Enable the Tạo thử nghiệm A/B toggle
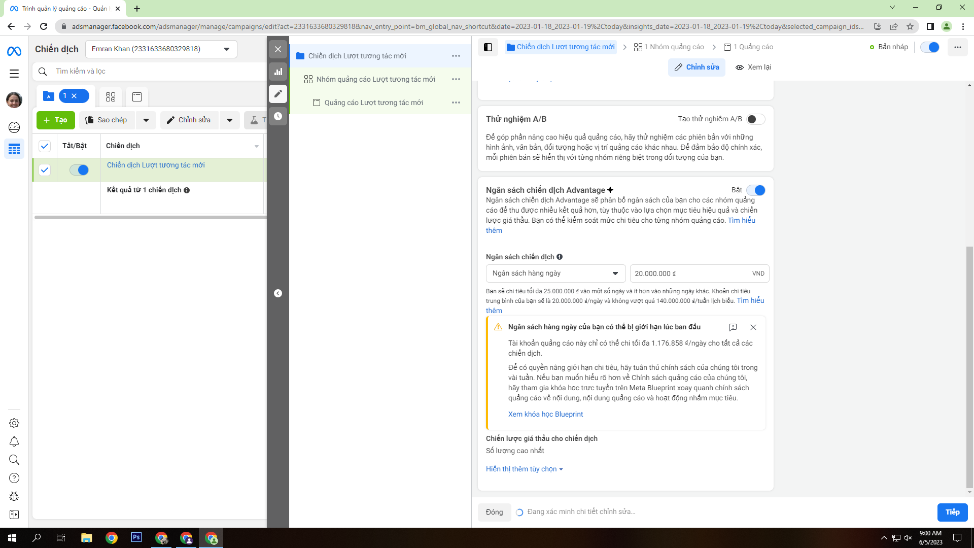Screen dimensions: 974x548 [x=755, y=119]
